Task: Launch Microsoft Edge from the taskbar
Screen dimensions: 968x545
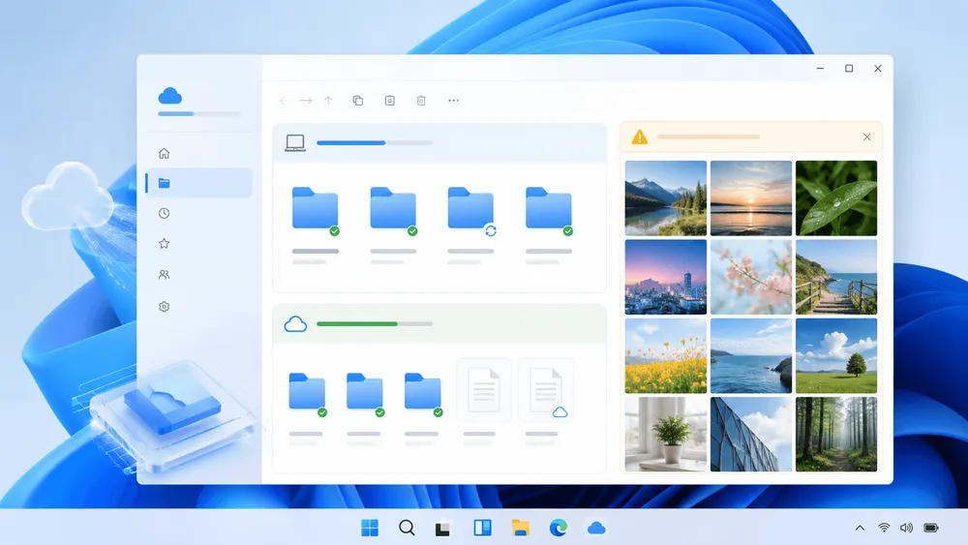Action: 559,528
